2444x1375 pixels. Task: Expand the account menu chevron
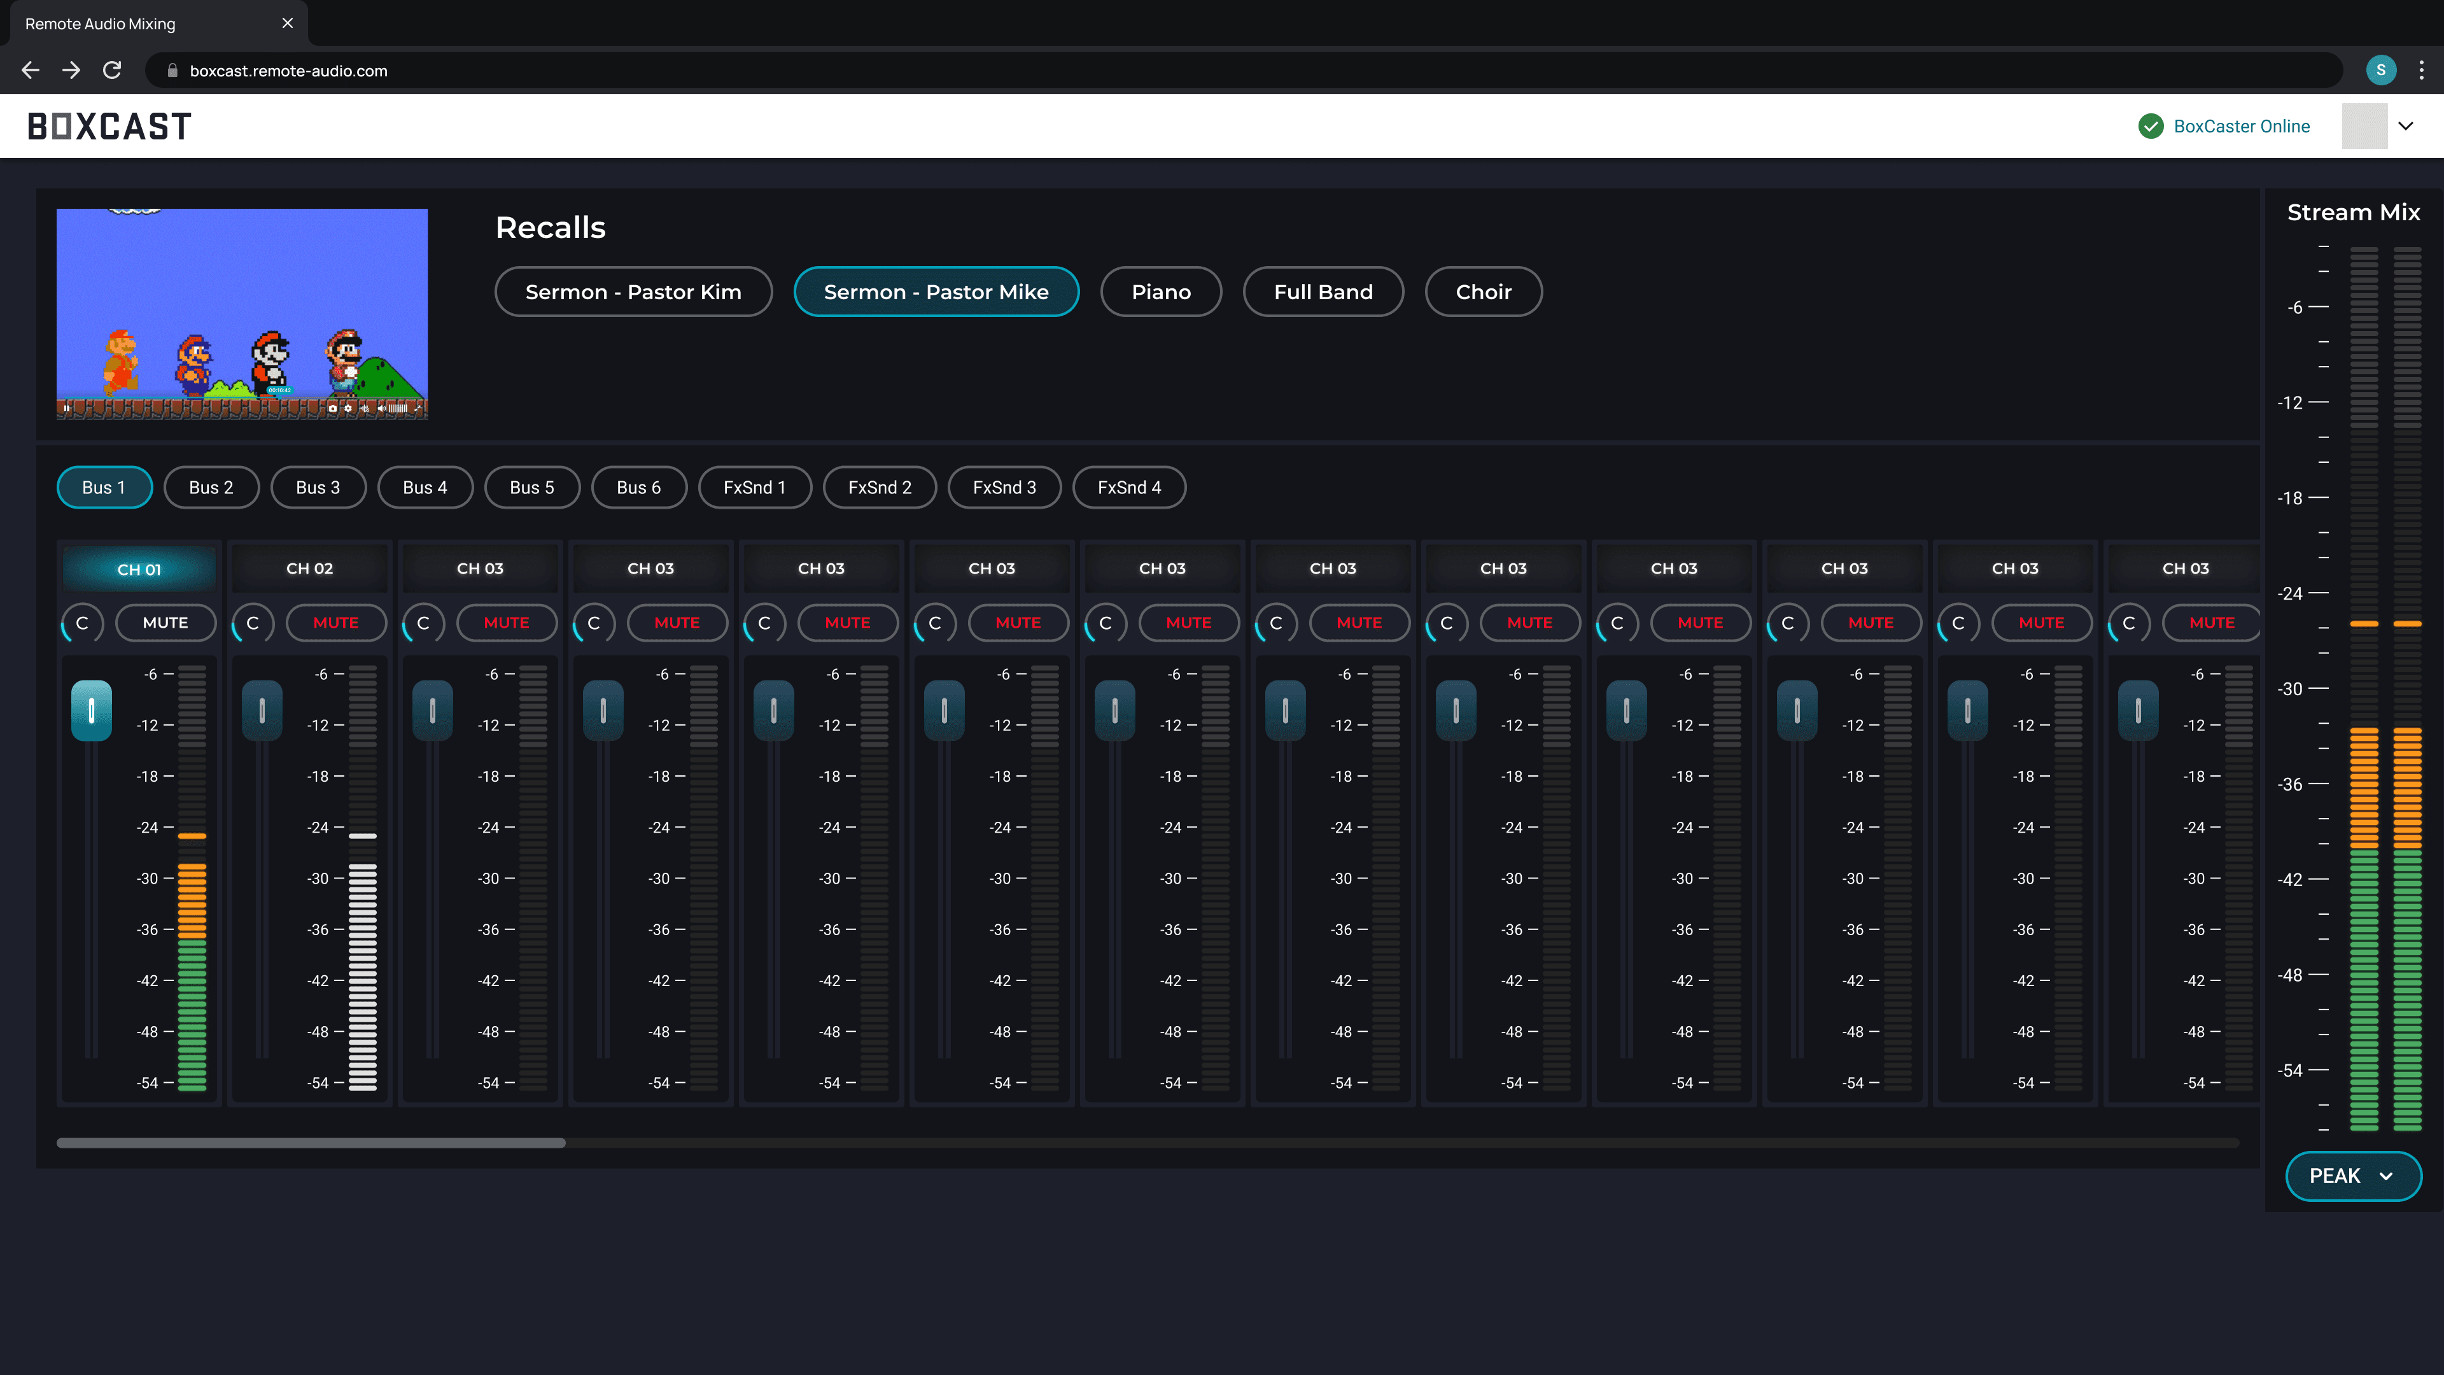tap(2405, 126)
